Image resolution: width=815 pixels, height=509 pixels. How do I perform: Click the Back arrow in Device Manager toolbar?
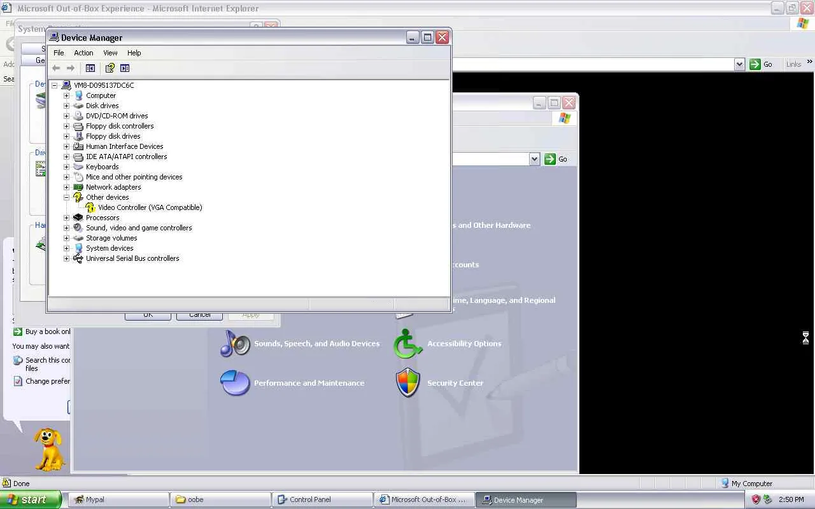tap(56, 68)
